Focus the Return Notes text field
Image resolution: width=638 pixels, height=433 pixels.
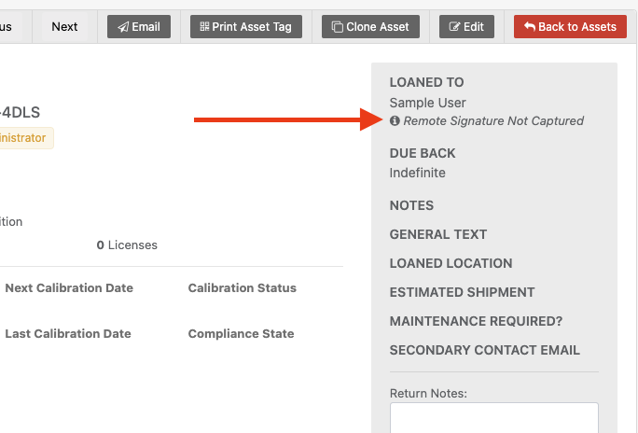tap(493, 418)
